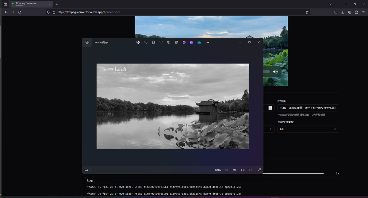Viewport: 368px width, 198px height.
Task: Mute the video using speaker icon
Action: pos(275,72)
